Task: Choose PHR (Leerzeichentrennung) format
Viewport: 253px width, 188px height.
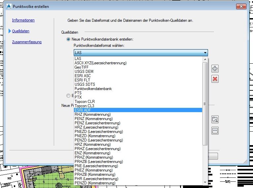Action: tap(138, 179)
